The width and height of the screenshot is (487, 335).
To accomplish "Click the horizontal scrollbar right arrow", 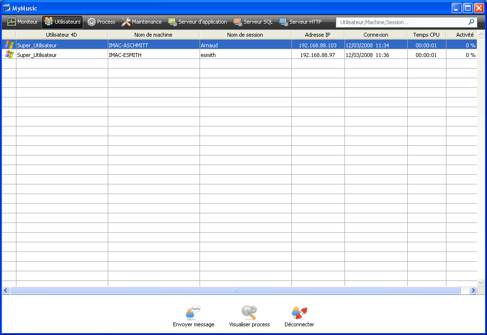I will (473, 291).
